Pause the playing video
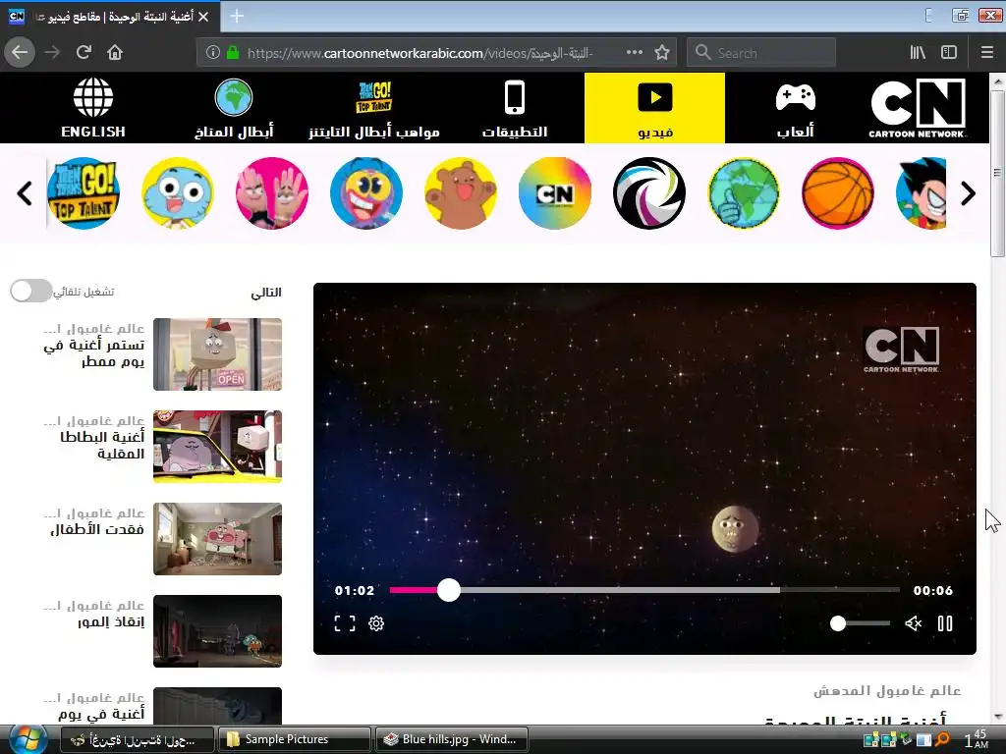 pos(945,623)
